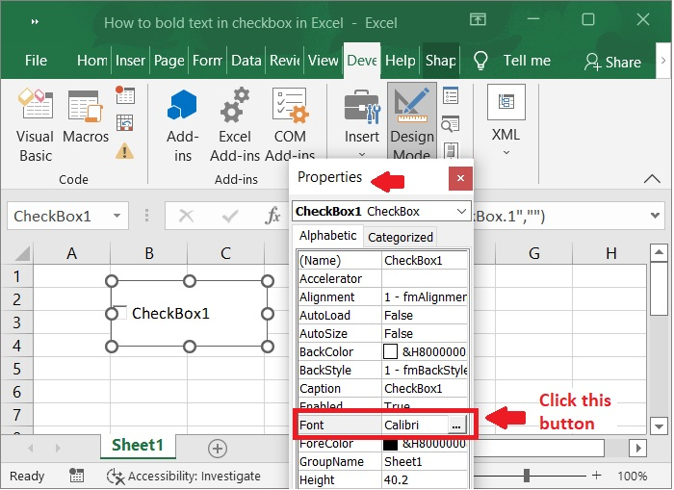Switch to the Review tab
Viewport: 674px width, 490px height.
click(285, 61)
